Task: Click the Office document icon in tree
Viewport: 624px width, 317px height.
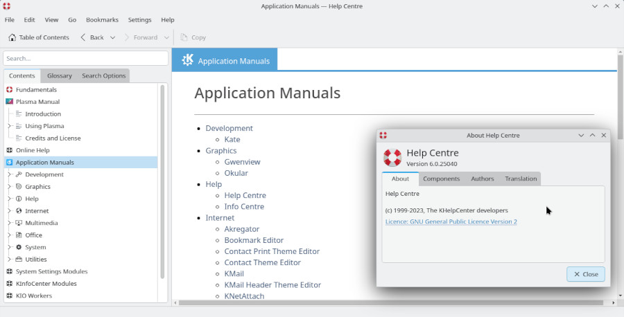Action: click(19, 235)
